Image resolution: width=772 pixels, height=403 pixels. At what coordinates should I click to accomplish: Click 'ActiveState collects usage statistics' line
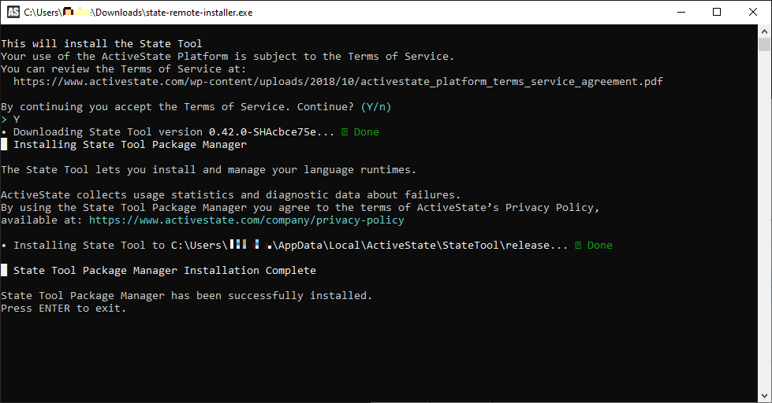point(230,194)
